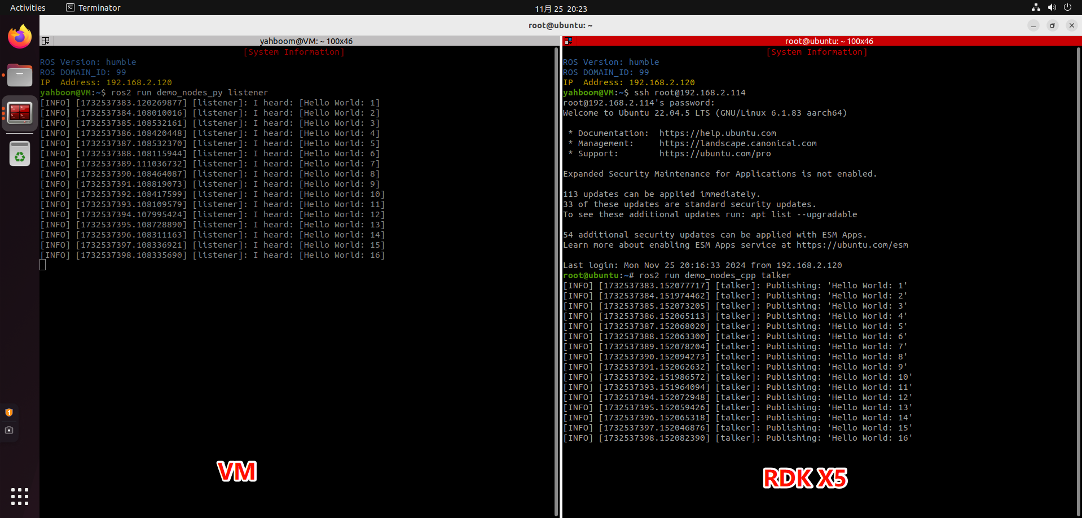Click the VM pane scrollbar
The image size is (1082, 518).
[556, 282]
